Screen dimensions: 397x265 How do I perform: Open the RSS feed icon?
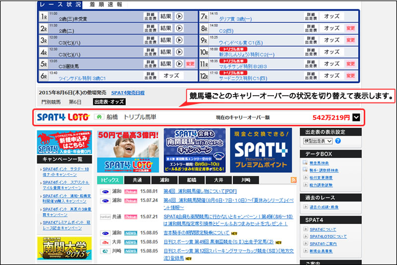click(293, 180)
